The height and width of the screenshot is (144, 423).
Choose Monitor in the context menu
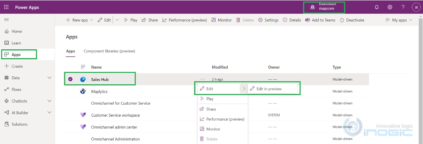[x=223, y=129]
